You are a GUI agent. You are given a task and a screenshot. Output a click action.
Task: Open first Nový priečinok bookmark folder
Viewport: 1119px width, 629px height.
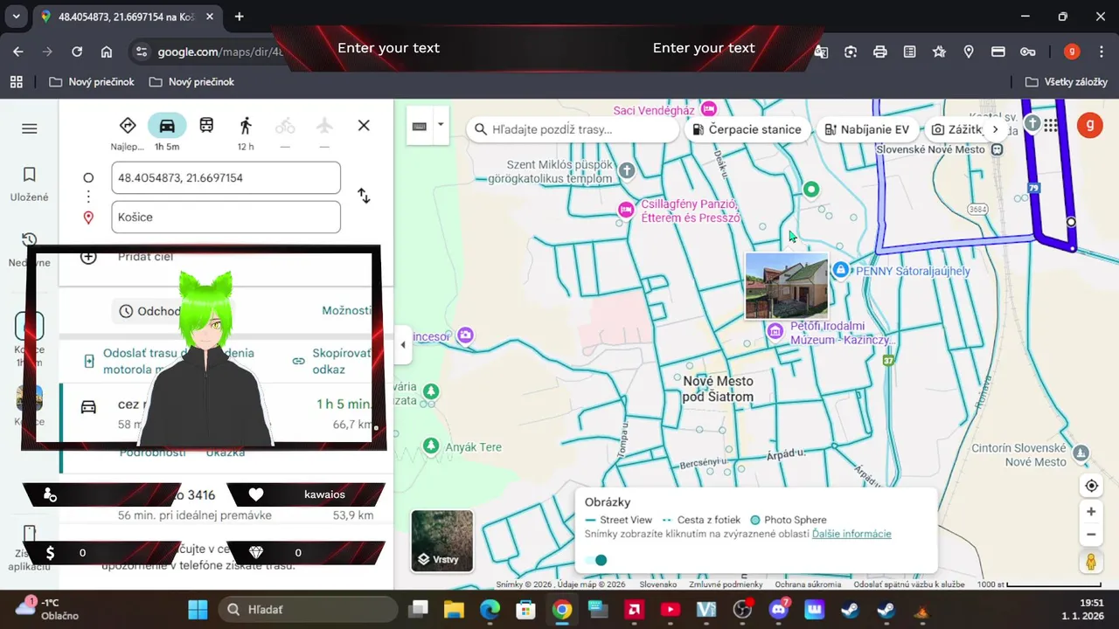(x=92, y=81)
